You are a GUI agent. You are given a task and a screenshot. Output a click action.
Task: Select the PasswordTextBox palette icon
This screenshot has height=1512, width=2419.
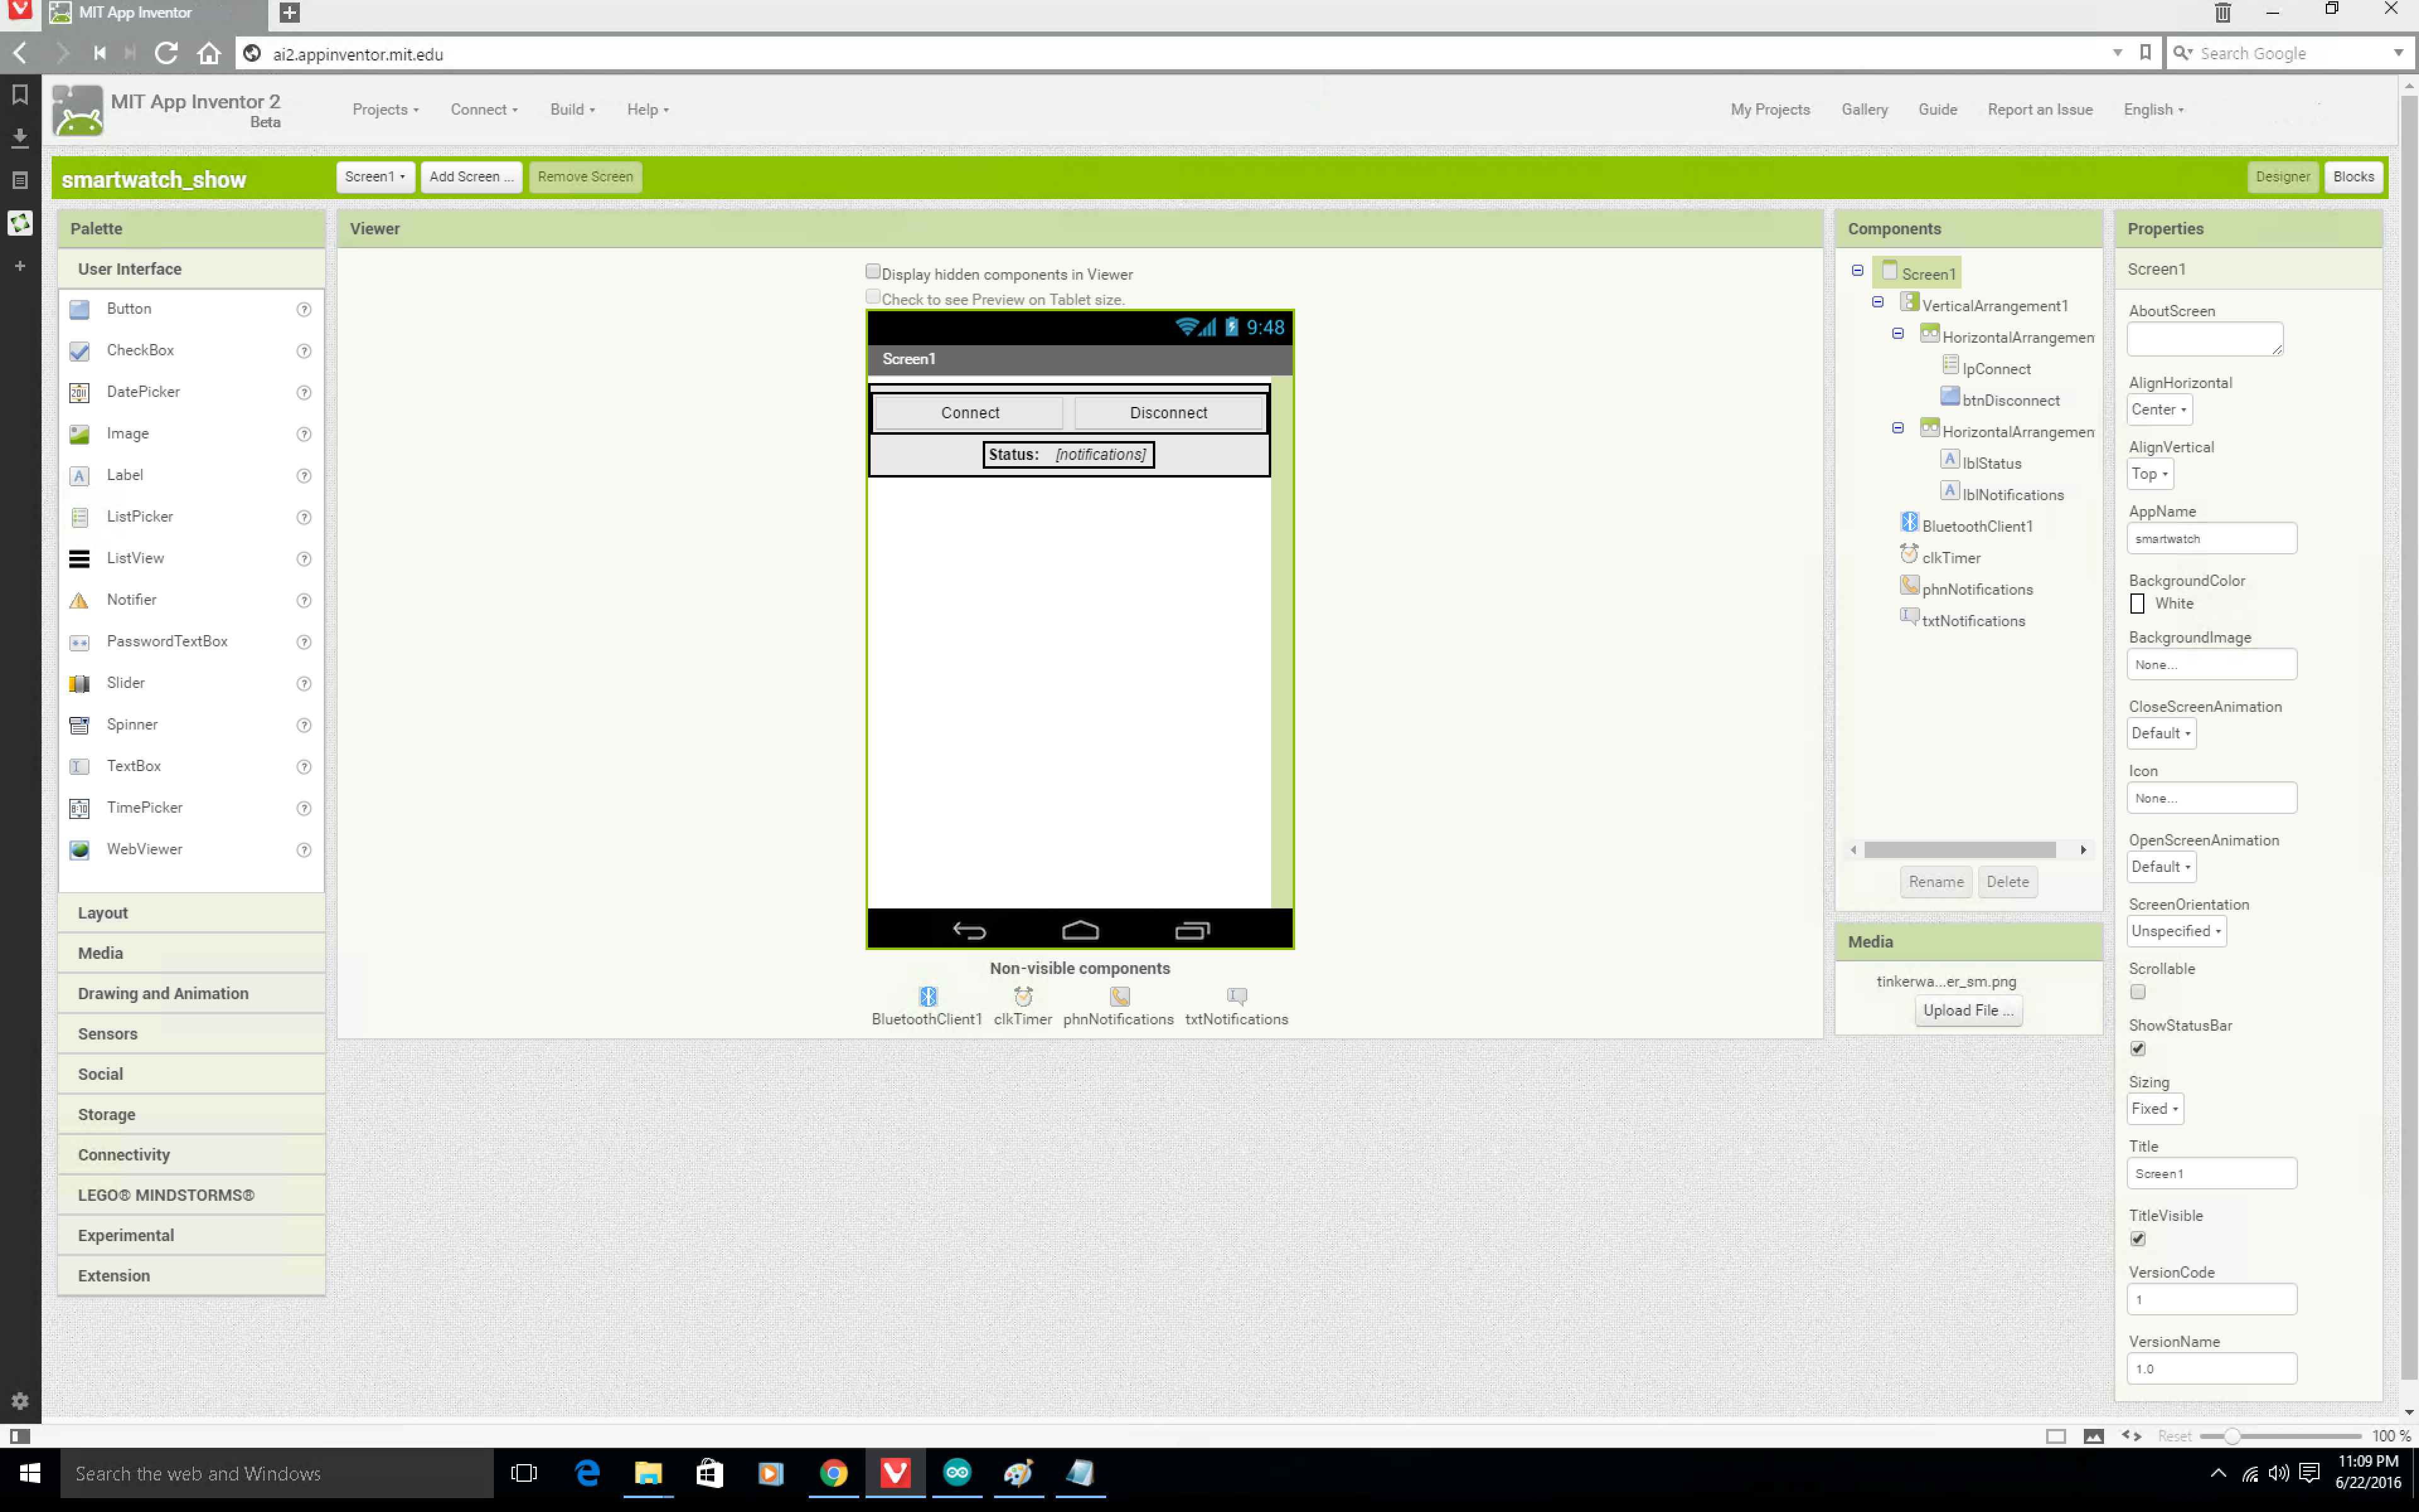(80, 642)
